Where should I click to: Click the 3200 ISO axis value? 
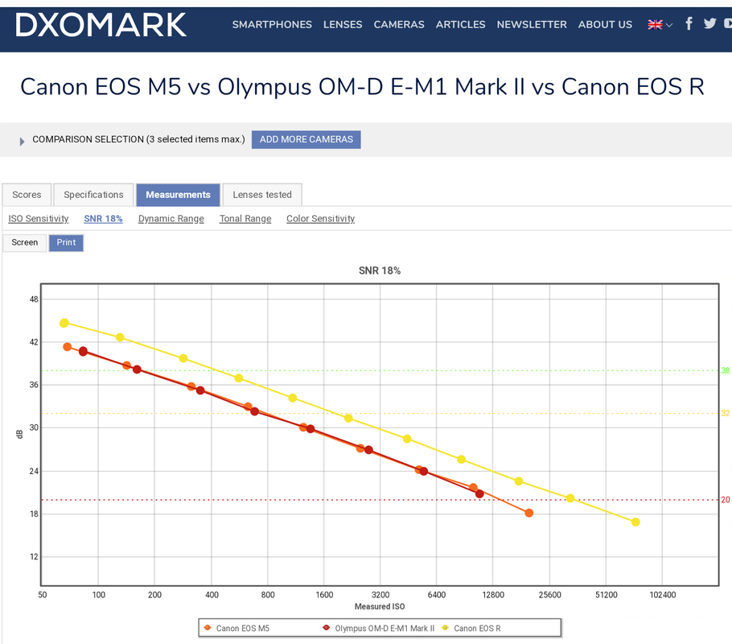(380, 595)
